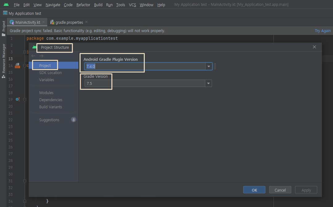Expand the Gradle Version dropdown arrow
This screenshot has width=333, height=207.
point(208,83)
